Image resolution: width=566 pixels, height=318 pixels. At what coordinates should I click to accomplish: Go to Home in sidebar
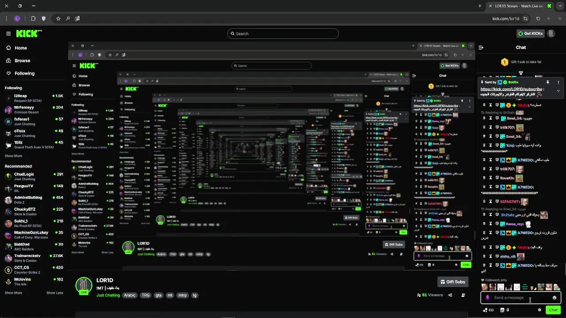(x=21, y=48)
